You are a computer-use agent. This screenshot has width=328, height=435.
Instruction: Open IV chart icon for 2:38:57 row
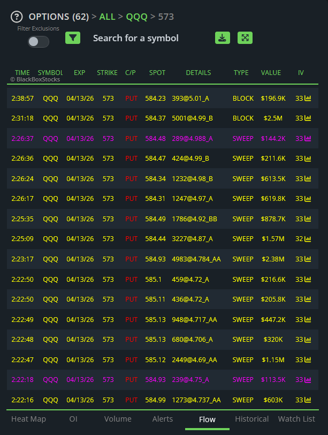point(308,98)
